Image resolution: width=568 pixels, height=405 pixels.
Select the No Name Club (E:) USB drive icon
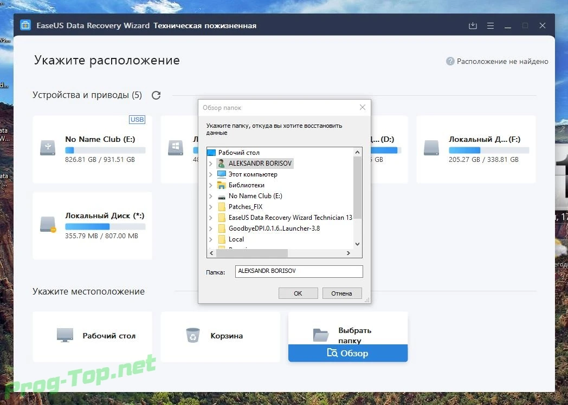pos(48,148)
